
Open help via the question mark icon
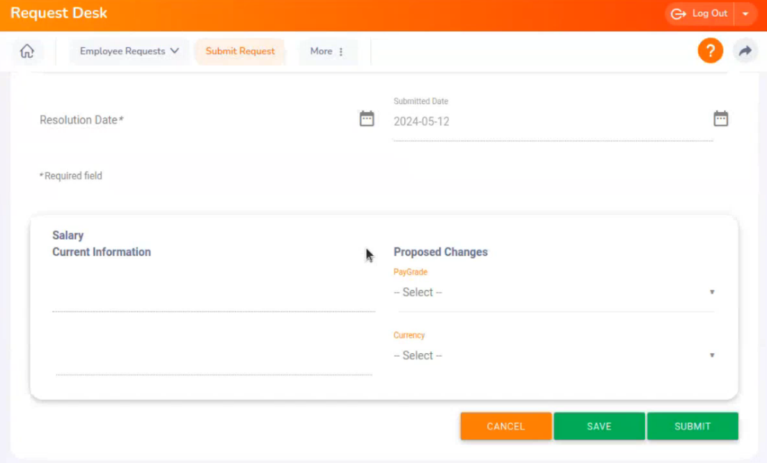(710, 51)
